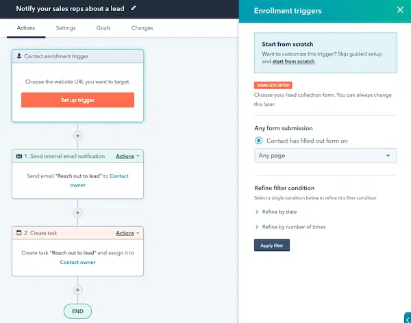
Task: Click the plus below Create task
Action: (77, 290)
